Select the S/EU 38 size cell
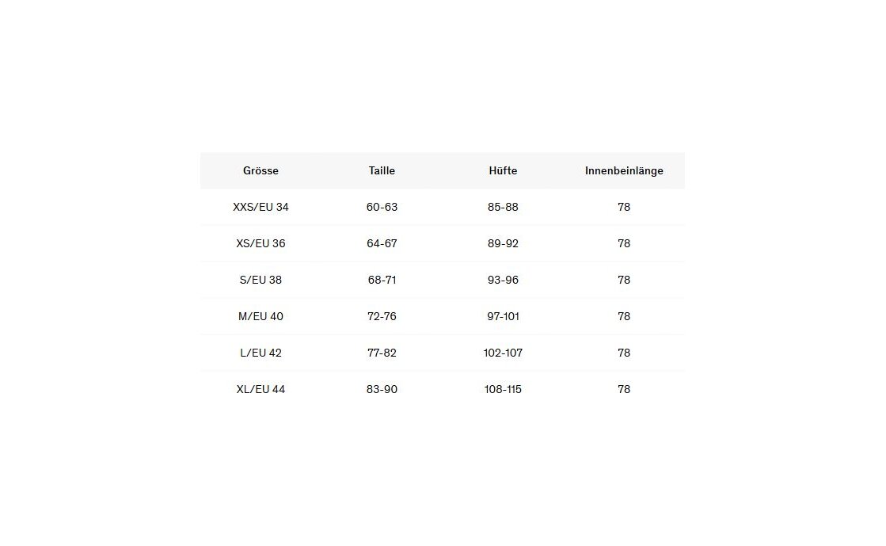Screen dimensions: 886x546 [260, 280]
